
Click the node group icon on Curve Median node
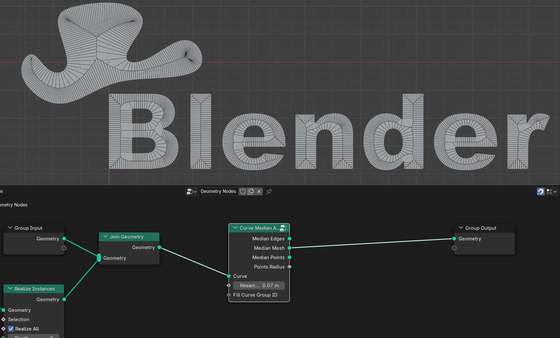283,228
